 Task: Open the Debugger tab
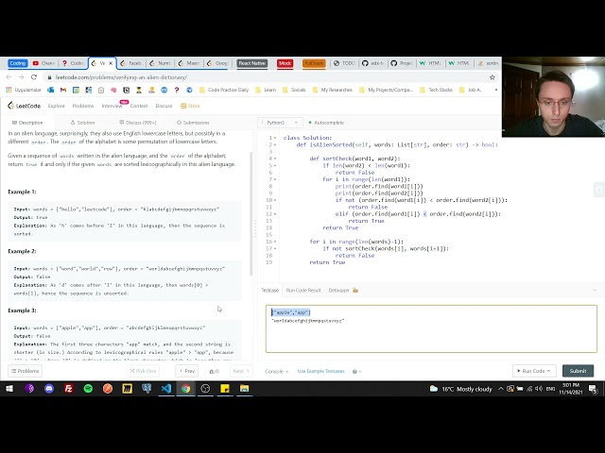coord(338,291)
